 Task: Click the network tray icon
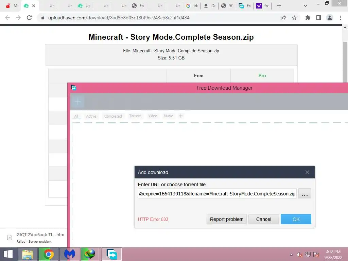coord(308,255)
